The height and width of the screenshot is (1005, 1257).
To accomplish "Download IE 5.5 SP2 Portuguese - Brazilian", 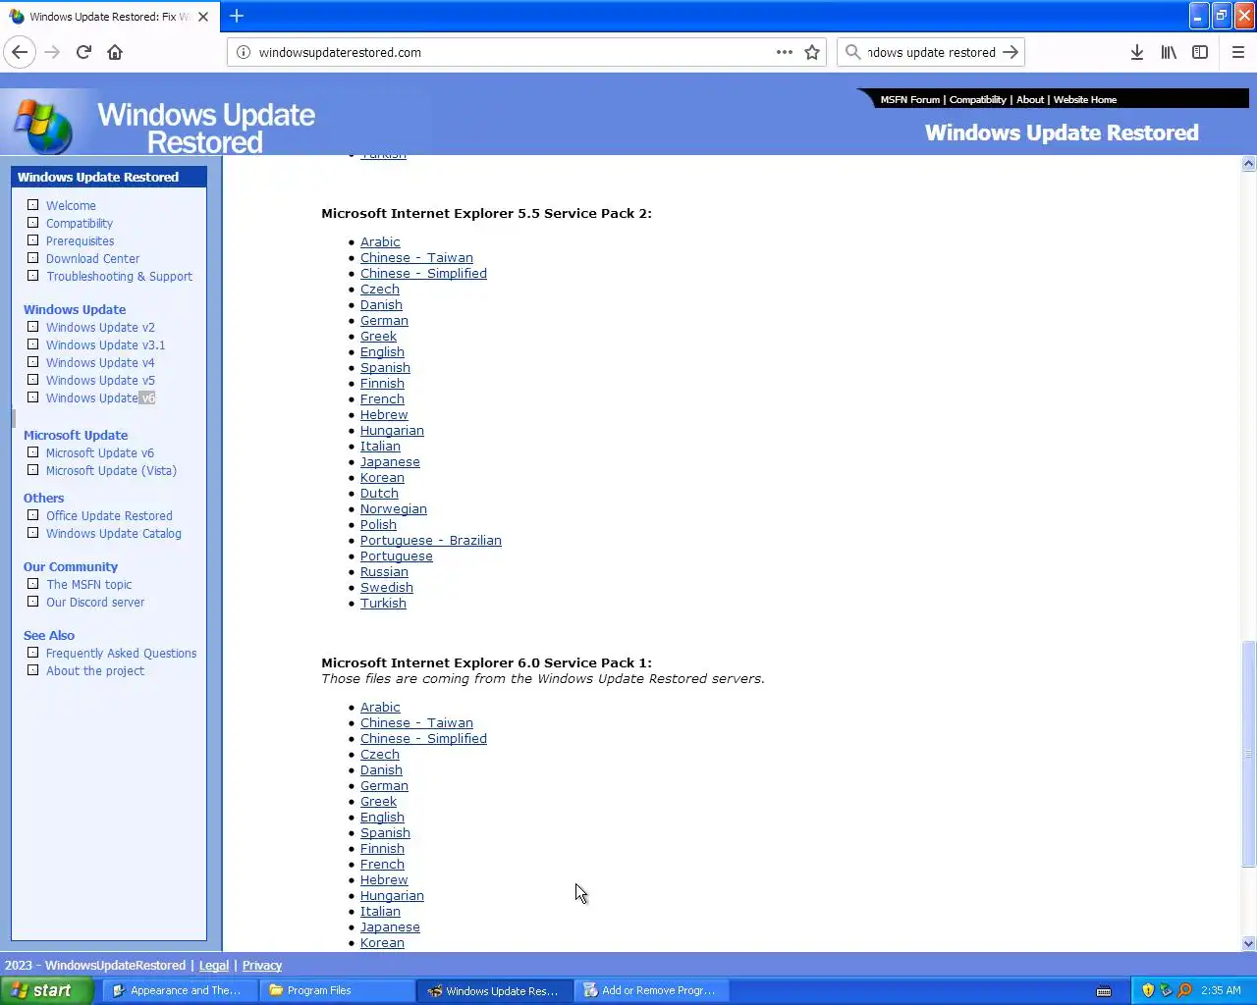I will (x=430, y=540).
